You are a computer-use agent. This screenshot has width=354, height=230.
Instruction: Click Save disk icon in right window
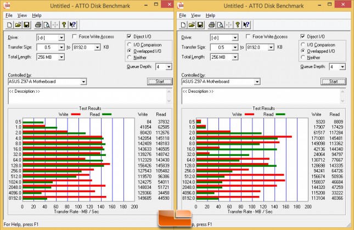(x=200, y=25)
